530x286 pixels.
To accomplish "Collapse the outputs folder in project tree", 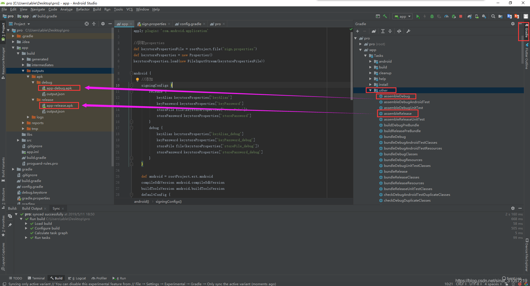I will [23, 71].
